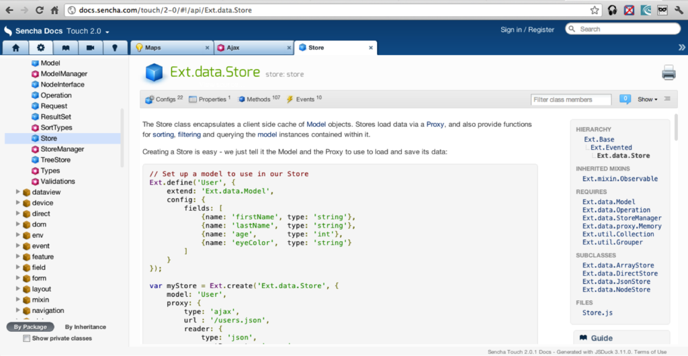Open the Show members dropdown
Screen dimensions: 688x356
pos(648,99)
